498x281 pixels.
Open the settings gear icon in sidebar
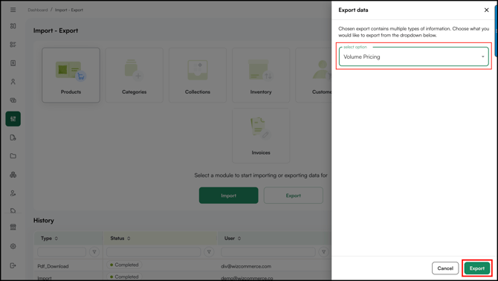(x=13, y=246)
